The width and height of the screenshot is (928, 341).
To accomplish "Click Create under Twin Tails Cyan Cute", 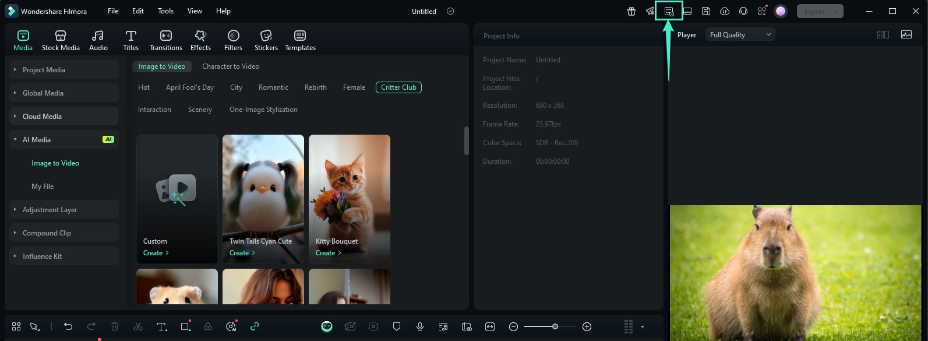I will tap(242, 253).
